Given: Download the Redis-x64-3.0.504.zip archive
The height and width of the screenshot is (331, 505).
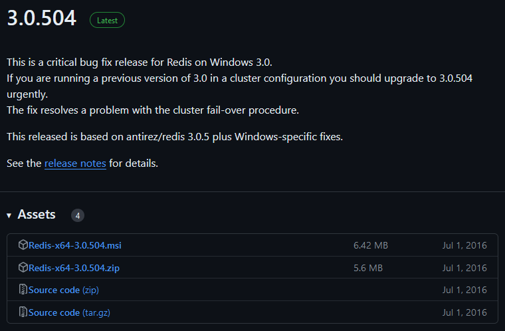Looking at the screenshot, I should (x=74, y=268).
